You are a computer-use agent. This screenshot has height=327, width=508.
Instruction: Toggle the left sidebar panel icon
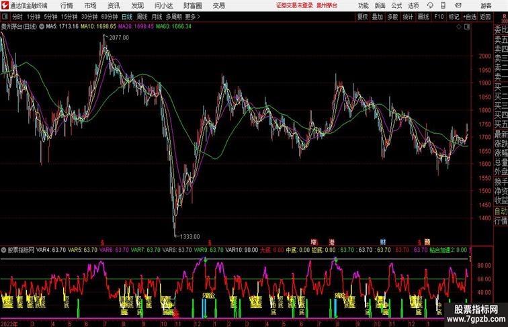pyautogui.click(x=5, y=17)
